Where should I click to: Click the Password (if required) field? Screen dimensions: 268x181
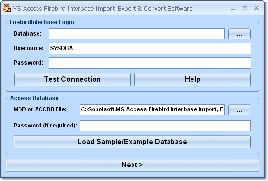click(x=165, y=126)
